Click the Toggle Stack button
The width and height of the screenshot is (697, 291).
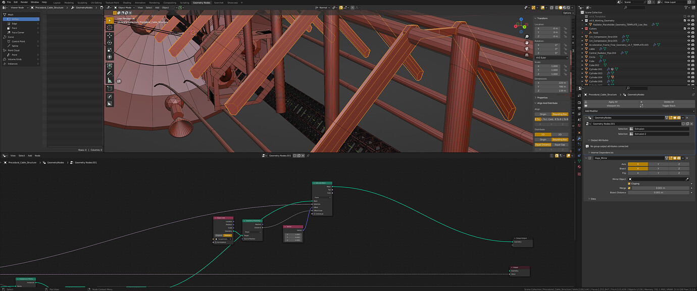(668, 106)
